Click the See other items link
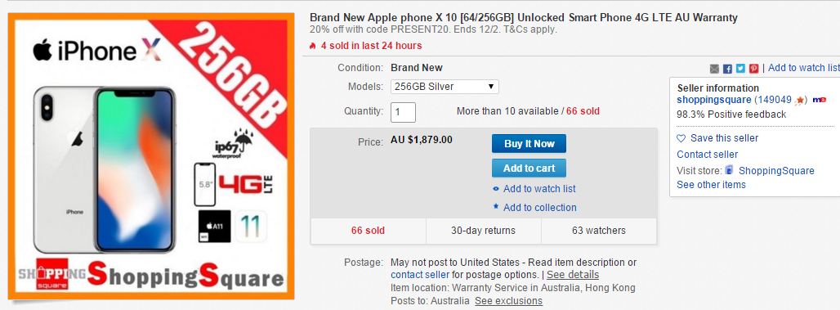The width and height of the screenshot is (840, 310). [x=711, y=185]
